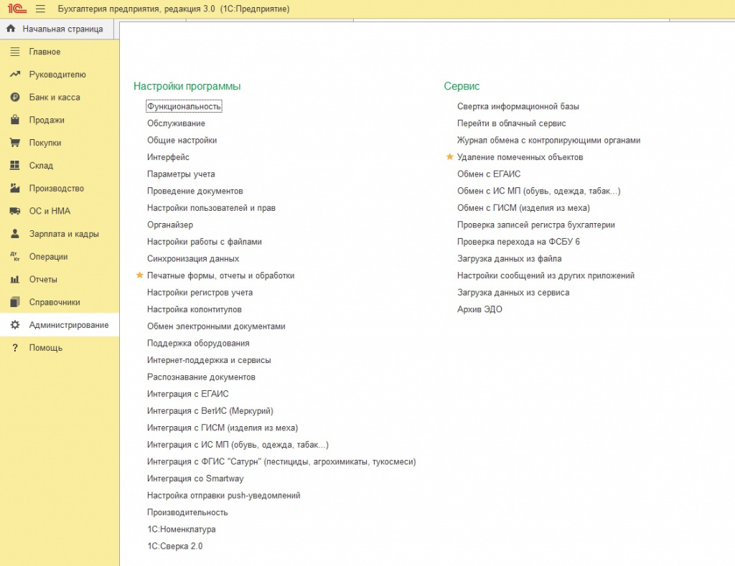Open Распознавание документов
Viewport: 735px width, 566px height.
coord(201,377)
